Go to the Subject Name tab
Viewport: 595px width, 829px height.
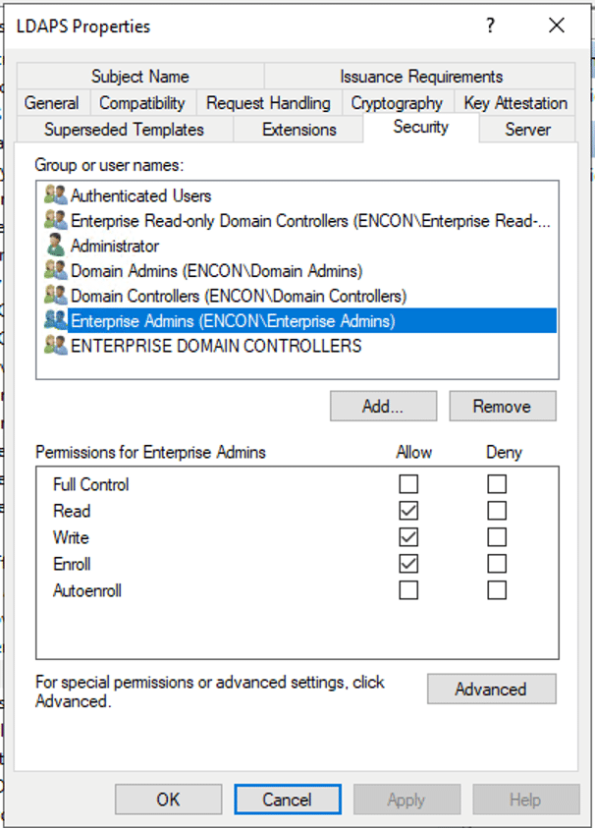coord(140,77)
